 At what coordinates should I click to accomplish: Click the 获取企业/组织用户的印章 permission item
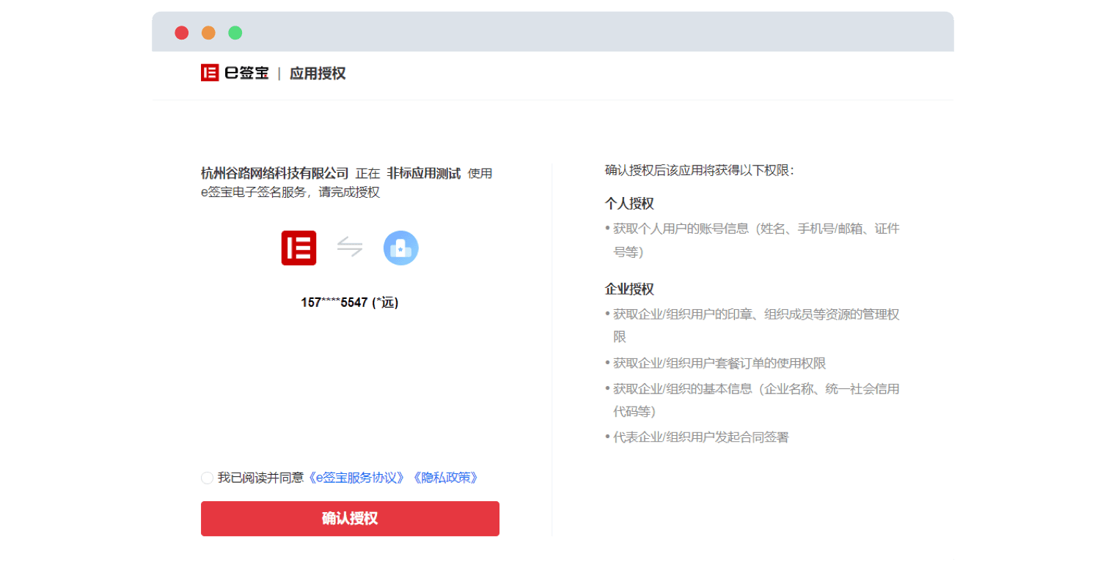click(x=752, y=325)
